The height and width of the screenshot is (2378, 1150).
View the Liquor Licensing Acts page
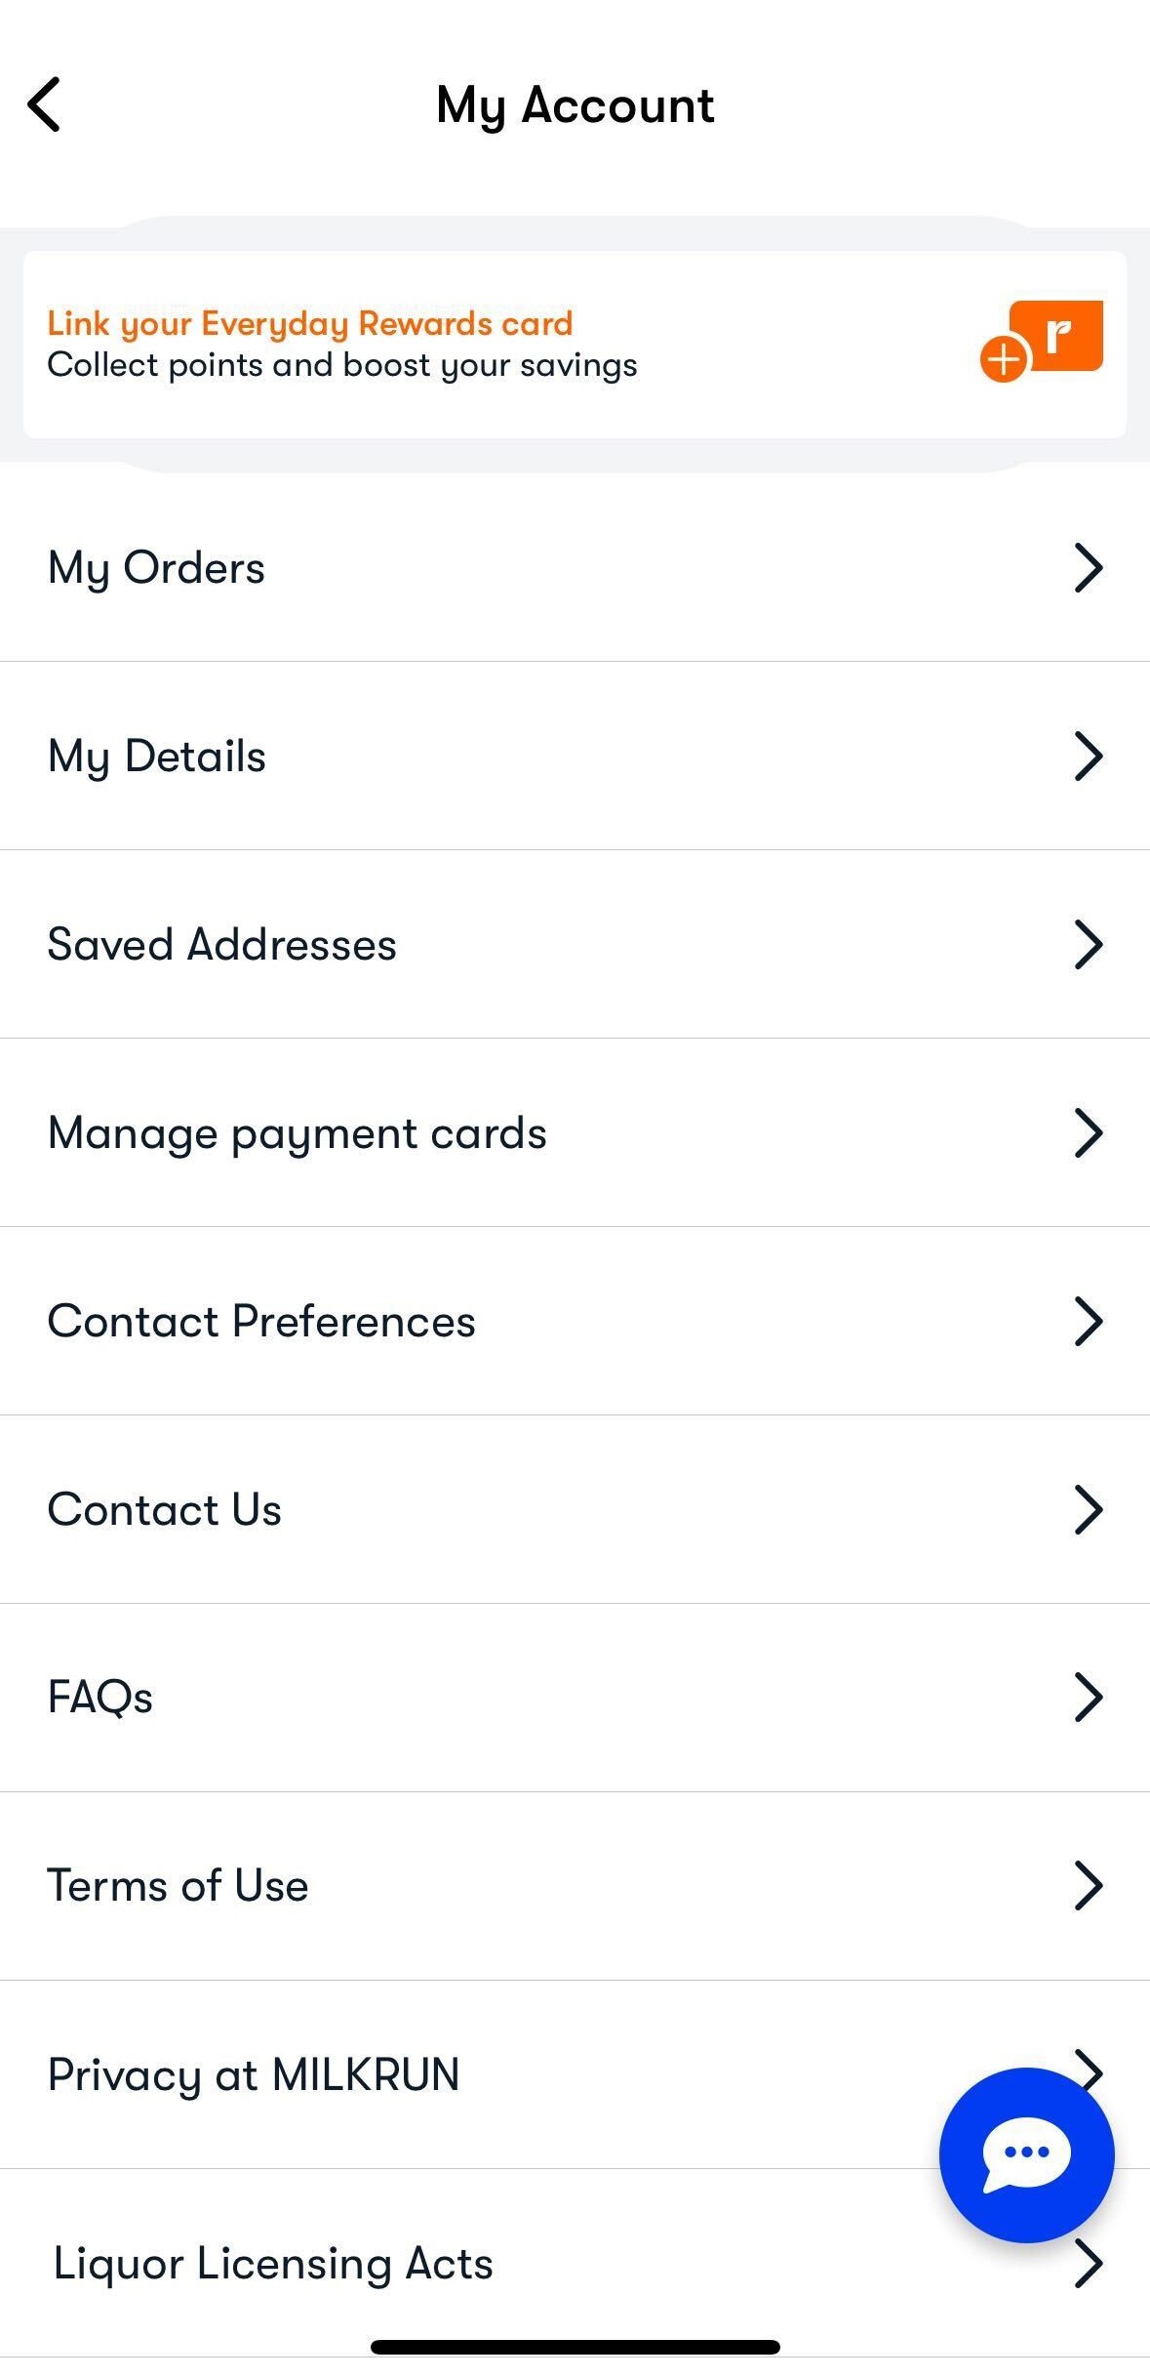coord(273,2264)
